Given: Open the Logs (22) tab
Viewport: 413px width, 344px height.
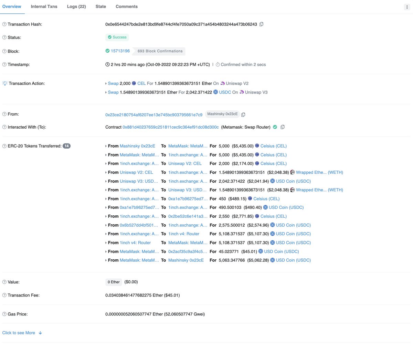Looking at the screenshot, I should [x=76, y=7].
